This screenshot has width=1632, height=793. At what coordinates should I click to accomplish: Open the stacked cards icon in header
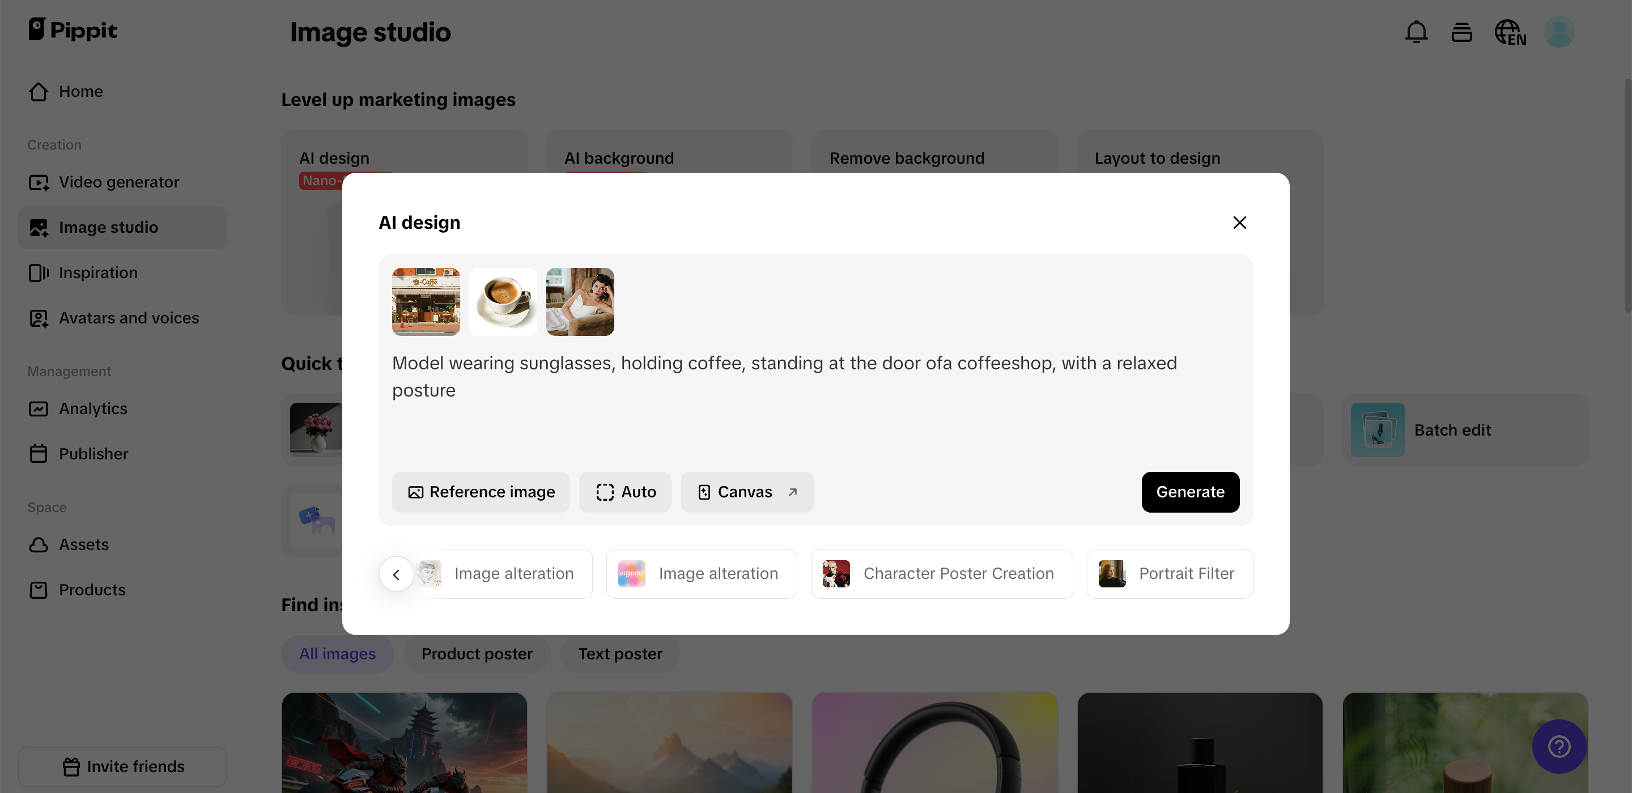(1461, 32)
